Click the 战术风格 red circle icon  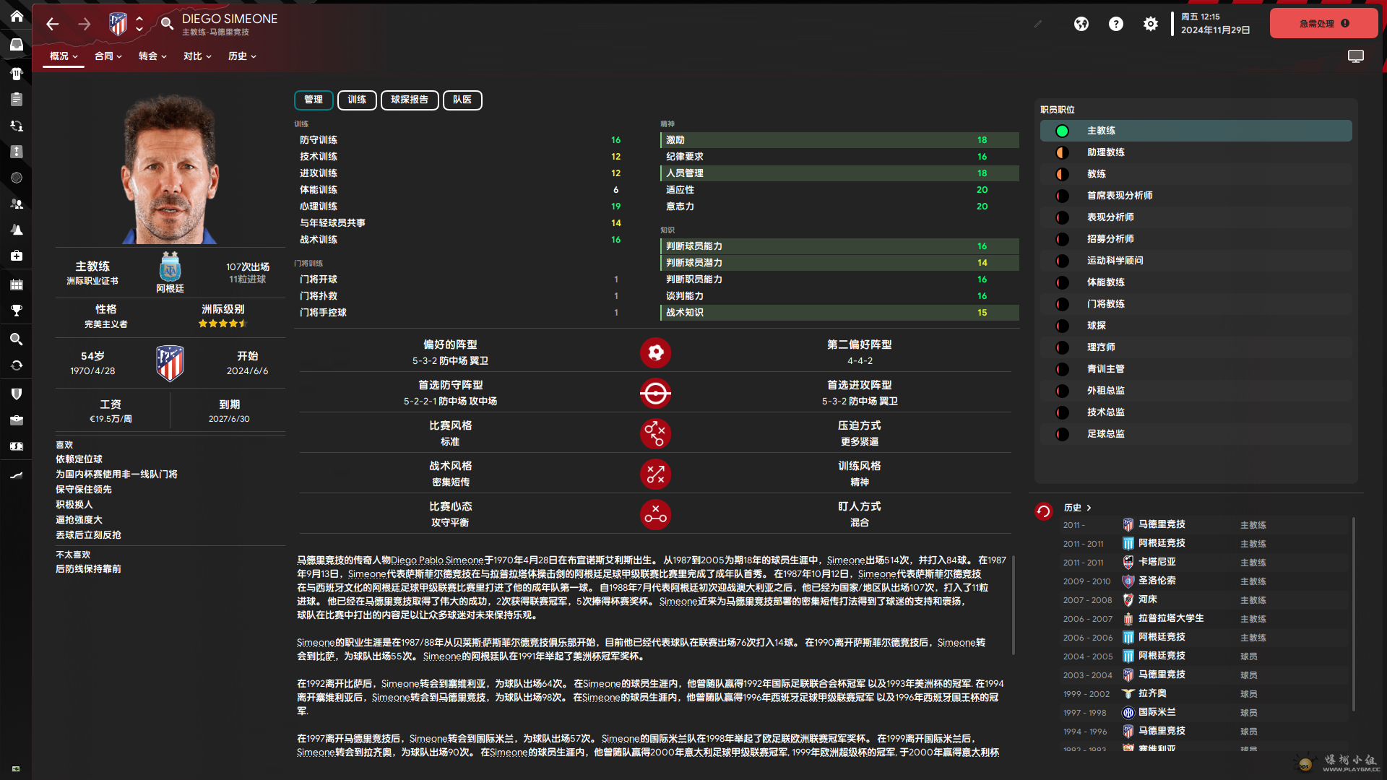(655, 474)
